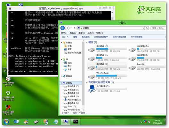This screenshot has height=128, width=169.
Task: Select the 本地磁盘 (D:) drive icon
Action: point(132,50)
